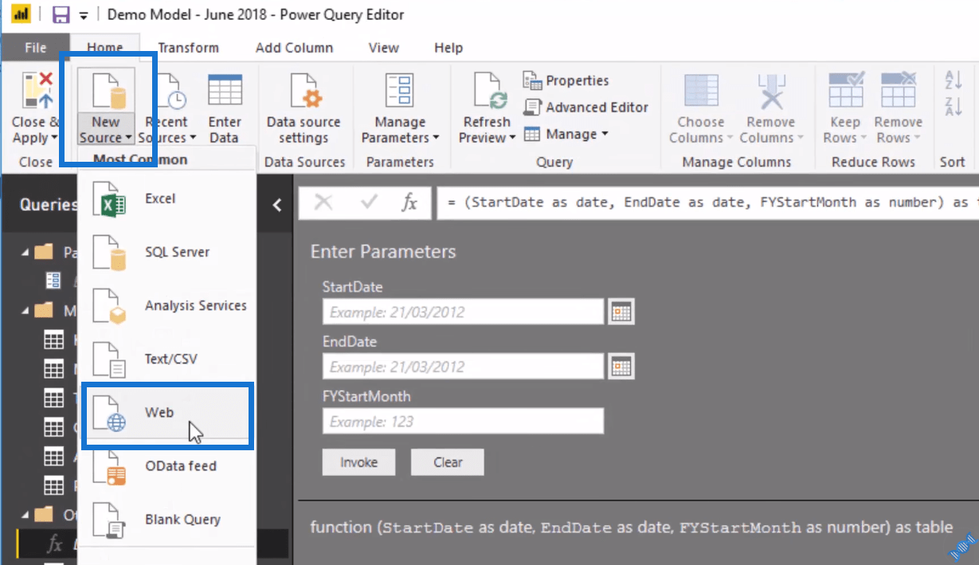Switch to the Transform tab

tap(188, 48)
